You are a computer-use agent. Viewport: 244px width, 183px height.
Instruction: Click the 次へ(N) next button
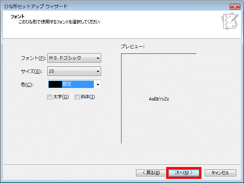pyautogui.click(x=184, y=173)
